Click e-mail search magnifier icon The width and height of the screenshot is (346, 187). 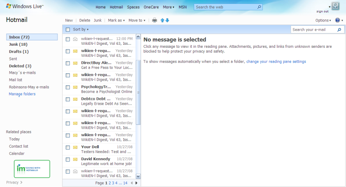coord(339,30)
